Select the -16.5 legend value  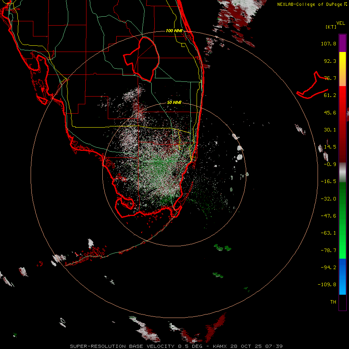328,181
